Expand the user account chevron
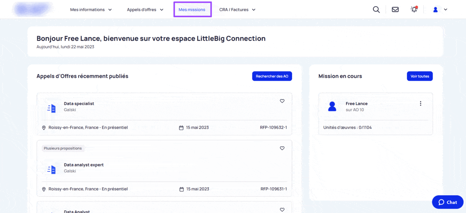The image size is (466, 213). [x=445, y=10]
